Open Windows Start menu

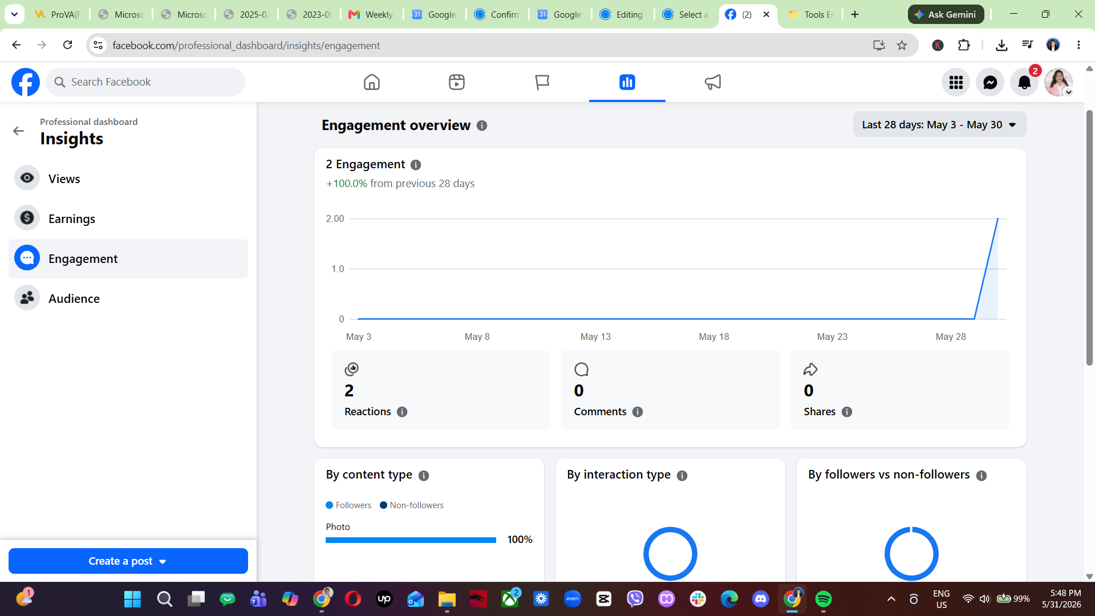(132, 599)
